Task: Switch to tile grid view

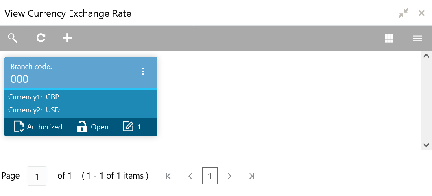Action: [389, 38]
